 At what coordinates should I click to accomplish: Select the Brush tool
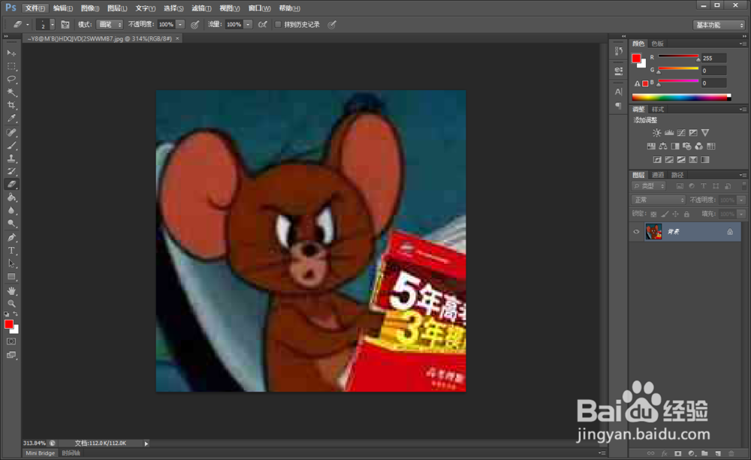pyautogui.click(x=11, y=146)
